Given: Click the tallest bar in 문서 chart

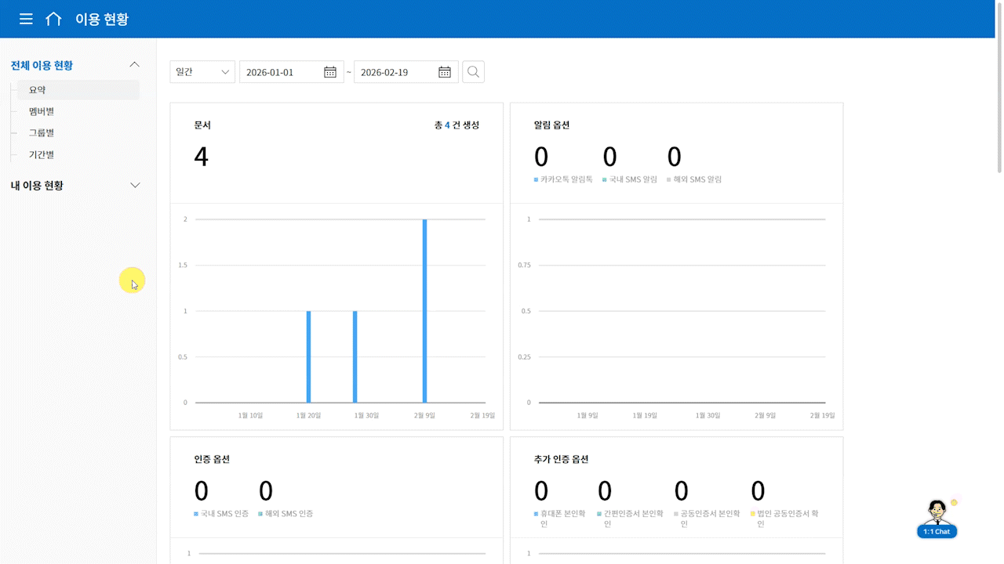Looking at the screenshot, I should [x=424, y=313].
